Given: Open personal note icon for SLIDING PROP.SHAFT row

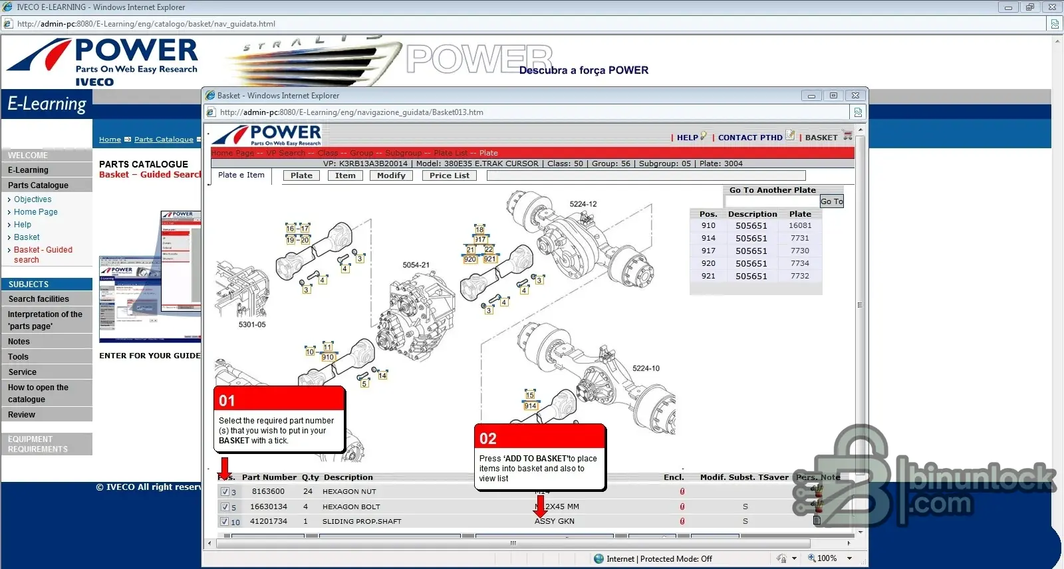Looking at the screenshot, I should point(817,520).
